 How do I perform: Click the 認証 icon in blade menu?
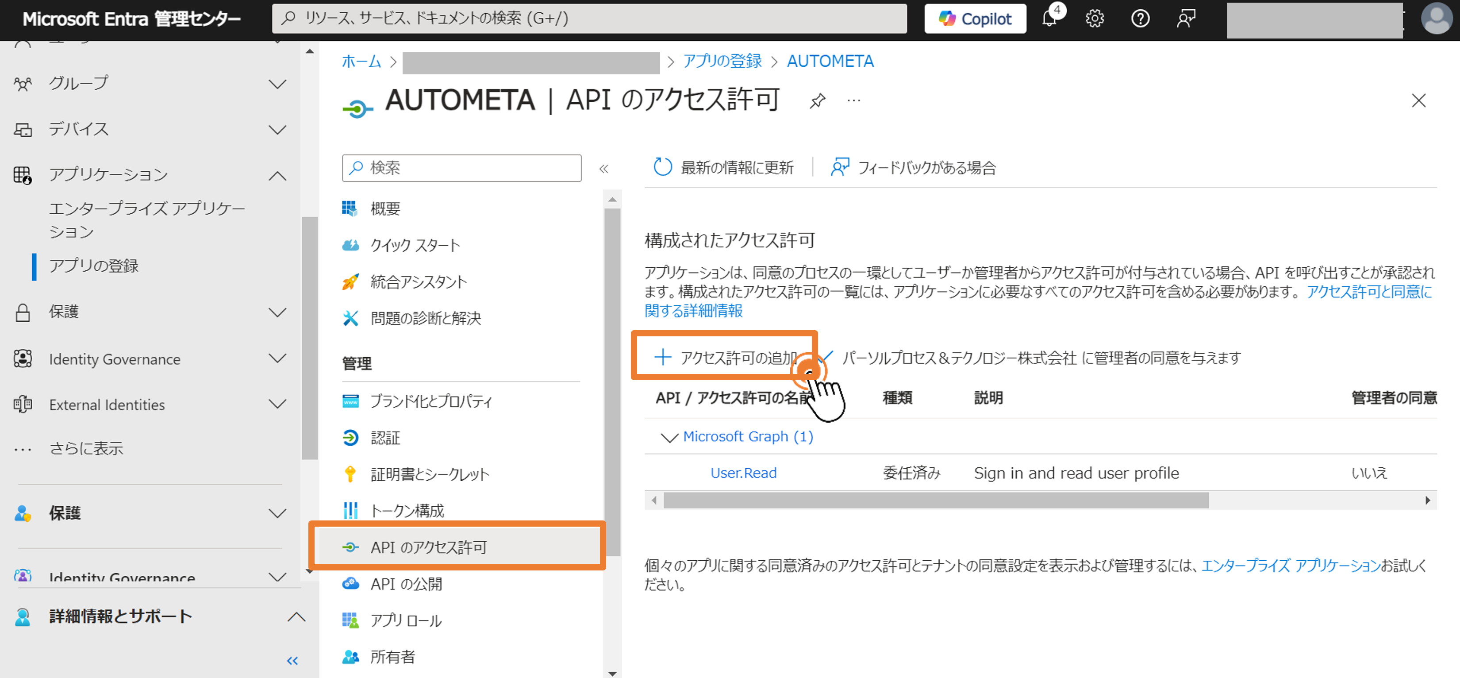[x=351, y=438]
